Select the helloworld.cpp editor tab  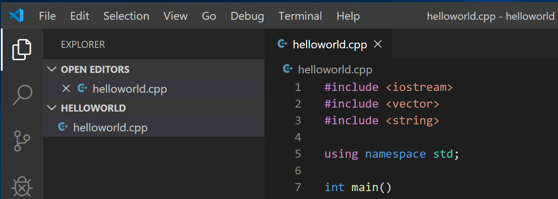[x=330, y=44]
